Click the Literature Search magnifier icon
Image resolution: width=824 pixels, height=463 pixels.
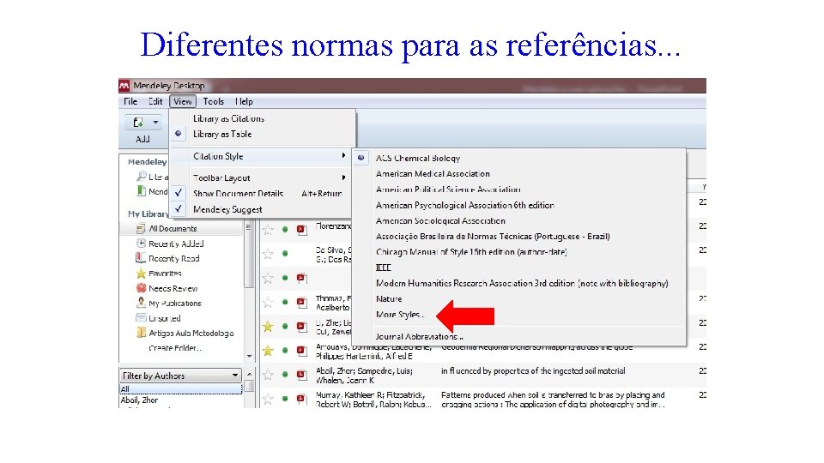(142, 177)
